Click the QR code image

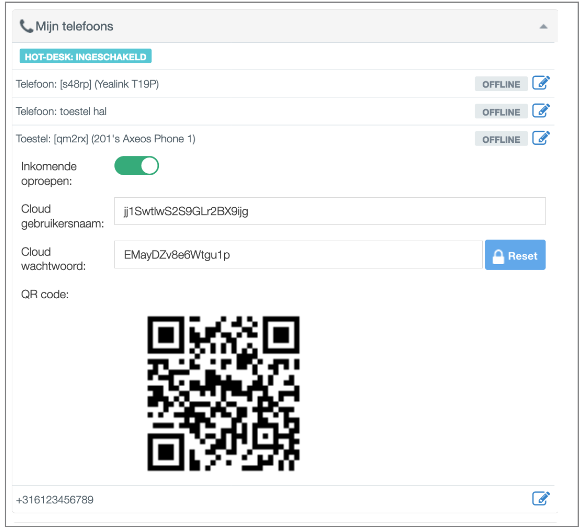click(224, 393)
